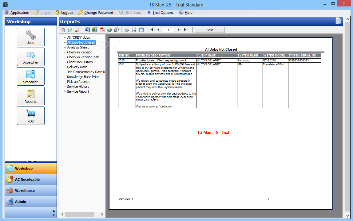This screenshot has height=221, width=353.
Task: Select Service History report
Action: tap(78, 87)
